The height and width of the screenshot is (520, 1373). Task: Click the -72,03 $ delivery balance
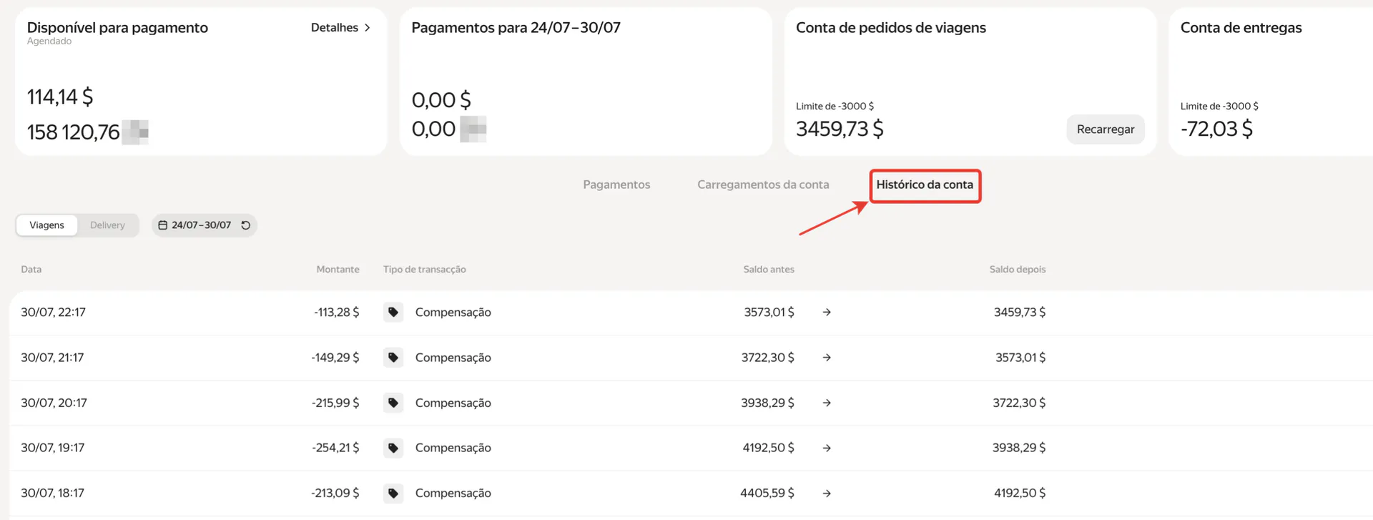1216,129
